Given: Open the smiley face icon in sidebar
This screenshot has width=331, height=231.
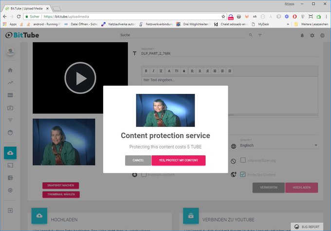Looking at the screenshot, I should click(10, 133).
